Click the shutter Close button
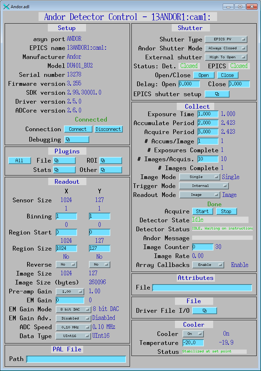This screenshot has height=371, width=261. [x=228, y=75]
